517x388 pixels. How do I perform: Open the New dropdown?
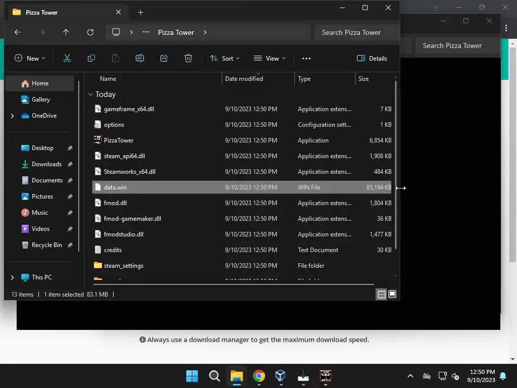(x=30, y=59)
